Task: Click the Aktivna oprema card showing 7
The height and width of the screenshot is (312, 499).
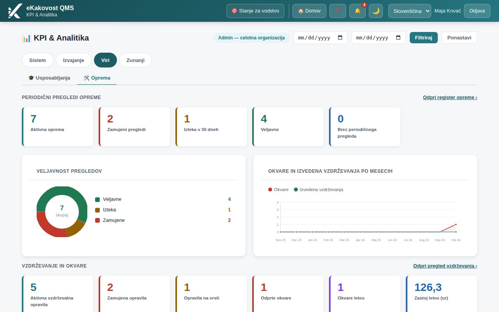Action: (58, 127)
